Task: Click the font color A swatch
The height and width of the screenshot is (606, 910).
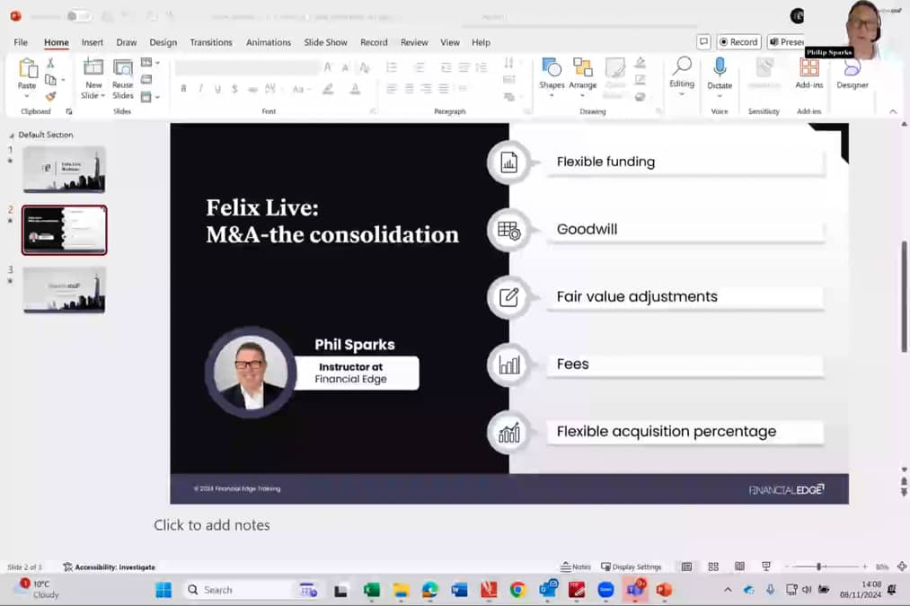Action: tap(355, 89)
